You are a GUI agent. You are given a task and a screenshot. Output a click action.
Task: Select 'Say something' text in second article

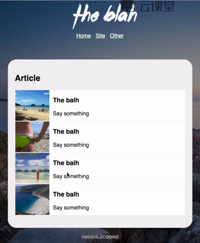click(71, 145)
